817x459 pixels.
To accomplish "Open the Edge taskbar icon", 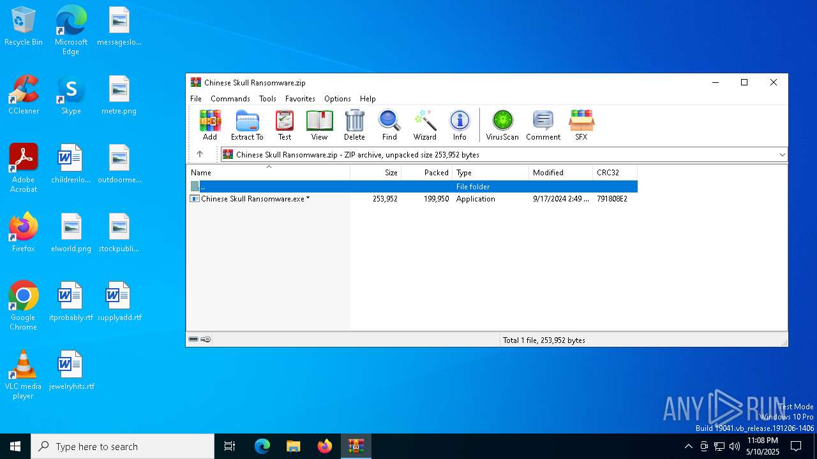I will [262, 446].
